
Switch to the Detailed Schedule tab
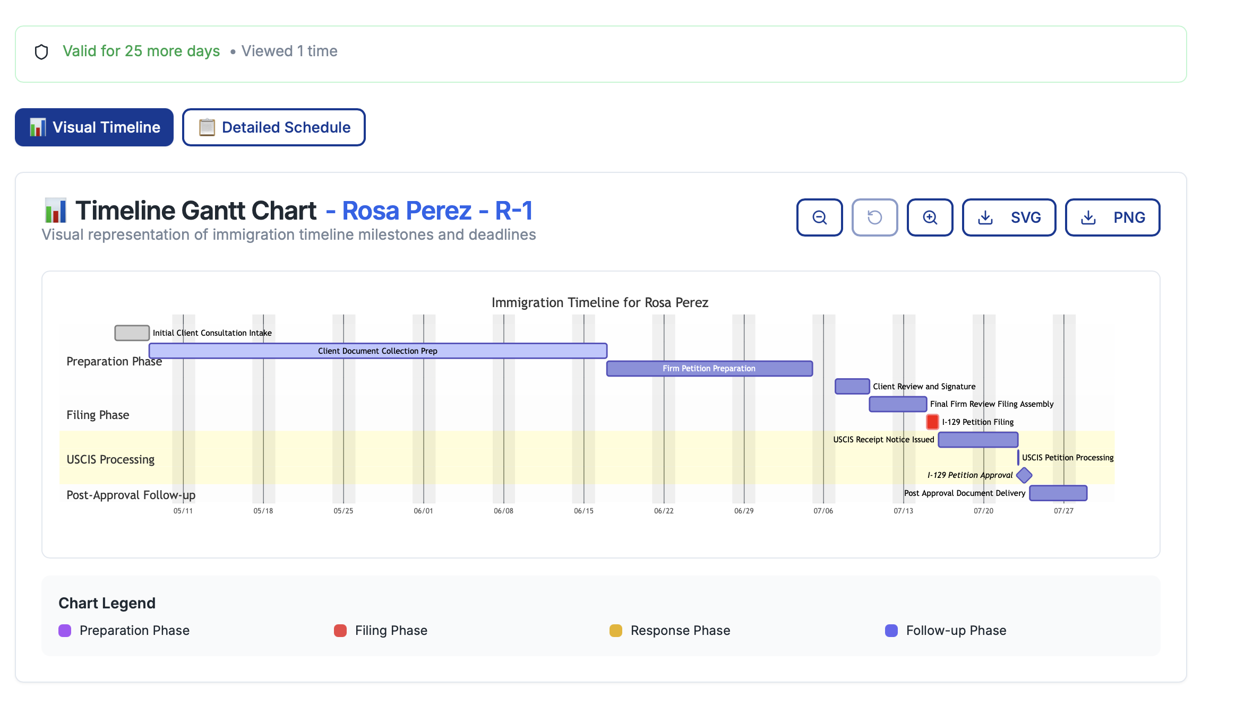click(273, 127)
